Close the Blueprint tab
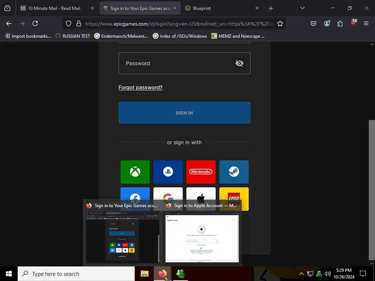 click(257, 8)
